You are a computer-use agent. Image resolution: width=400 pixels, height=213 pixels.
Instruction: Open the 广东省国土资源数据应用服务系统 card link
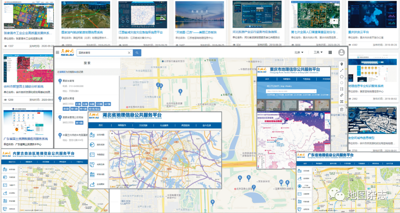coord(26,139)
